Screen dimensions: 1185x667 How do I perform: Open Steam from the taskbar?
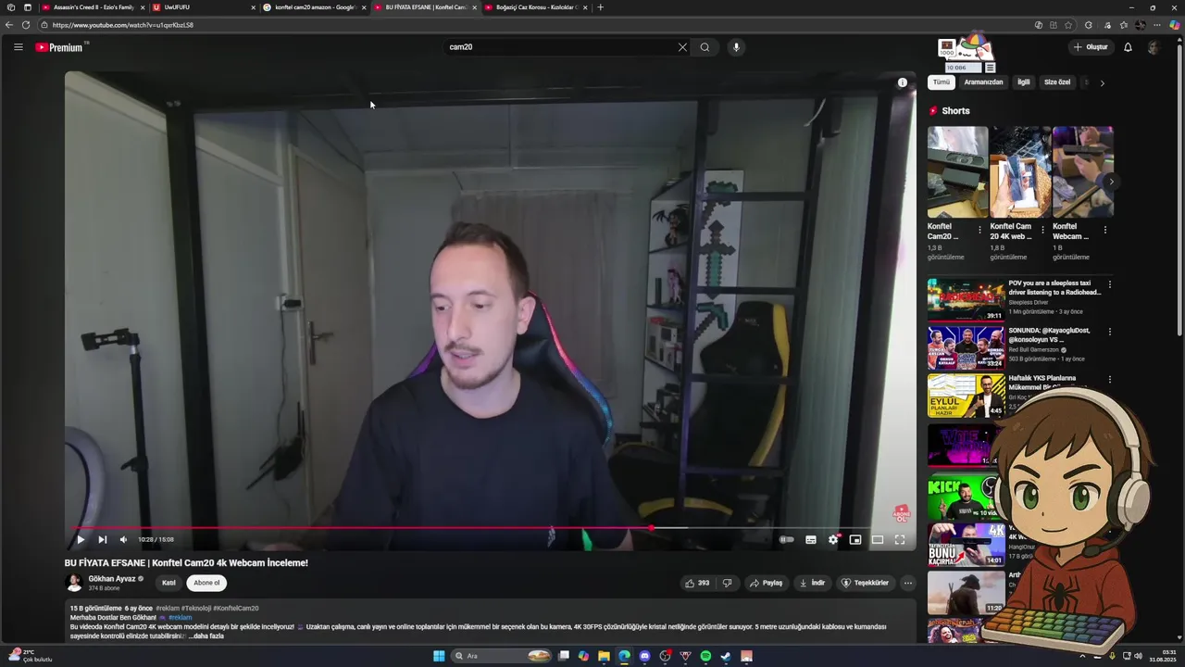(726, 656)
